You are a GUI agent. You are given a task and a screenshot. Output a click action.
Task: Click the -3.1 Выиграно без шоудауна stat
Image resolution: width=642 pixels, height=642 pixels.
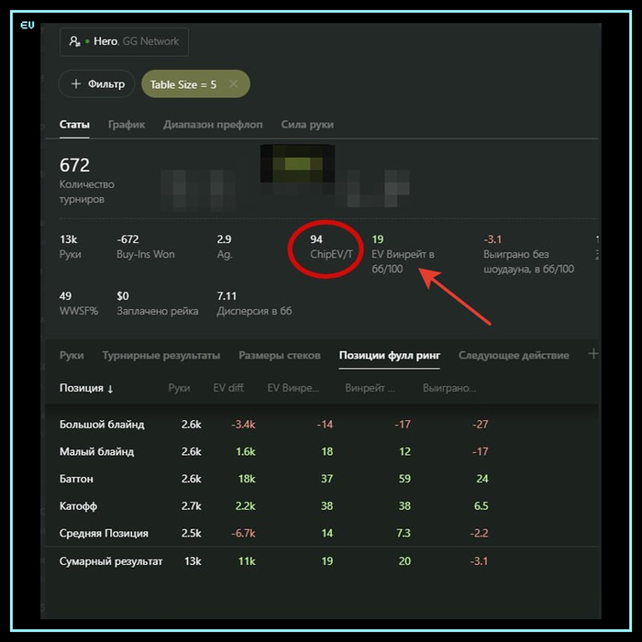coord(528,254)
